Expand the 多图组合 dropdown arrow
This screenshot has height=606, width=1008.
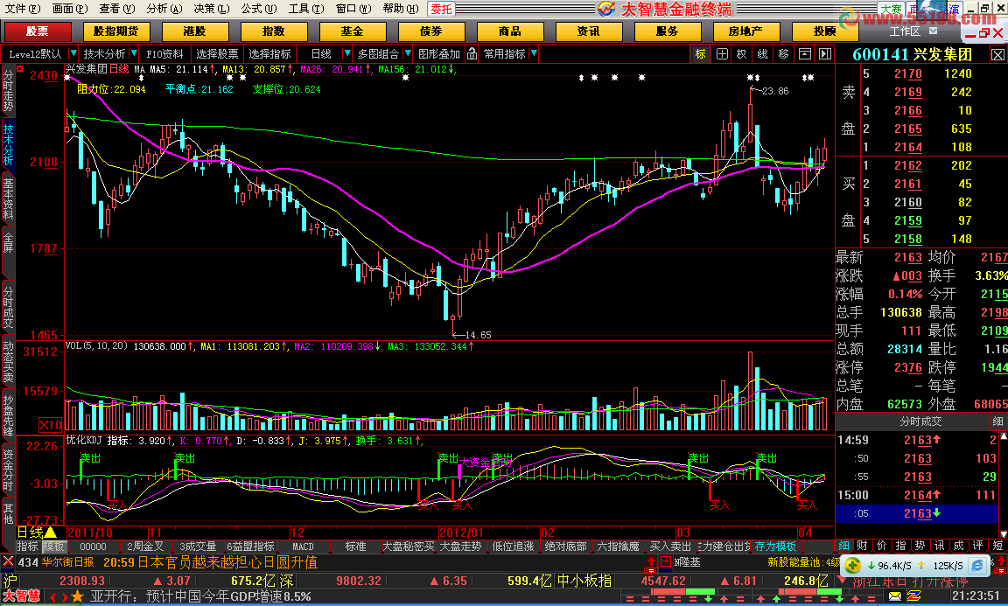(x=407, y=53)
